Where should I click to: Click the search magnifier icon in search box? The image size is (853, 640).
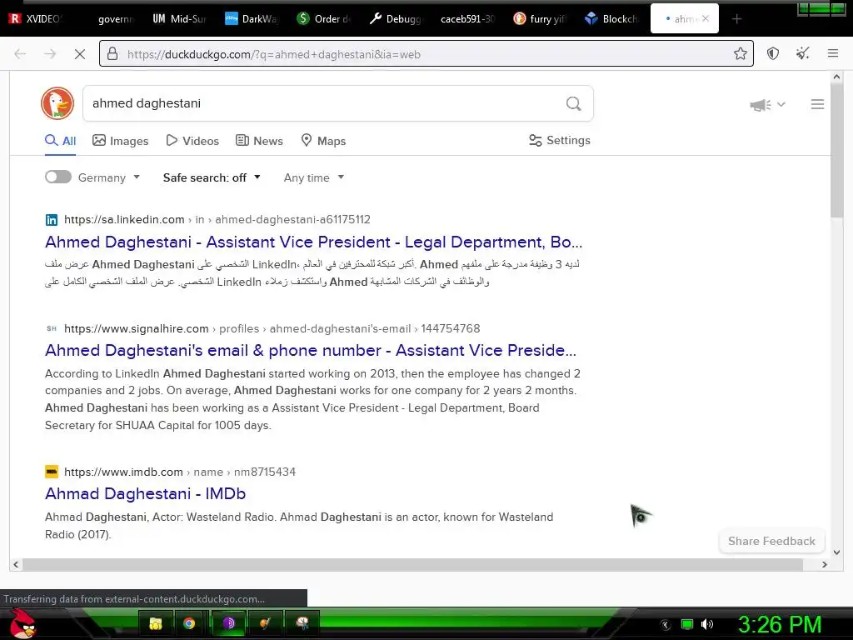[x=573, y=103]
